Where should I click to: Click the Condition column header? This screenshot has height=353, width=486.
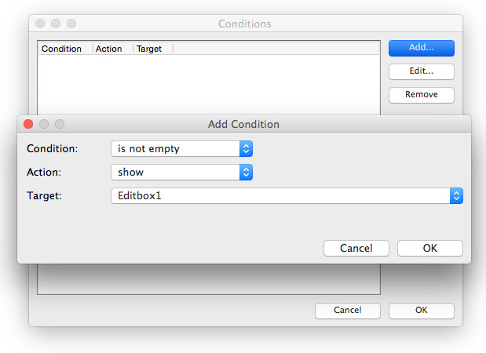tap(62, 49)
